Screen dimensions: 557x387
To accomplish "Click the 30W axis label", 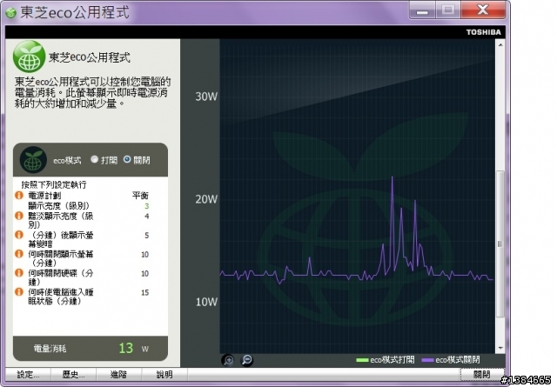I will click(x=206, y=97).
